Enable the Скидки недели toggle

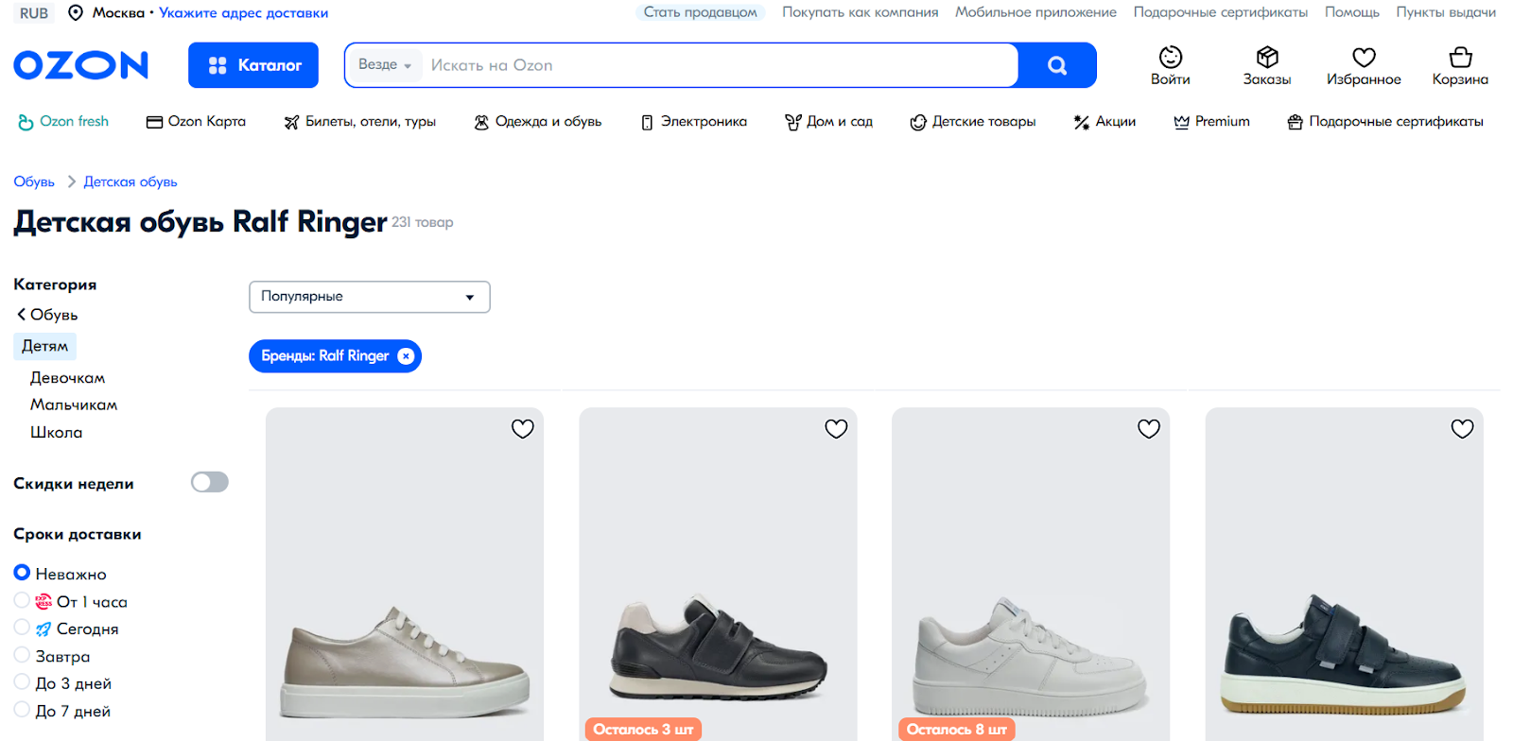coord(209,483)
